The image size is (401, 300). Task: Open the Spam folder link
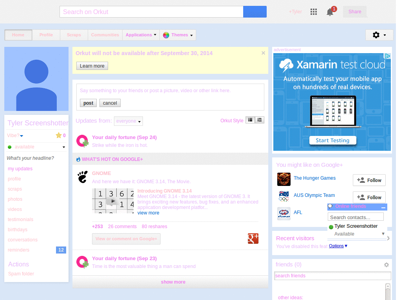(x=21, y=274)
